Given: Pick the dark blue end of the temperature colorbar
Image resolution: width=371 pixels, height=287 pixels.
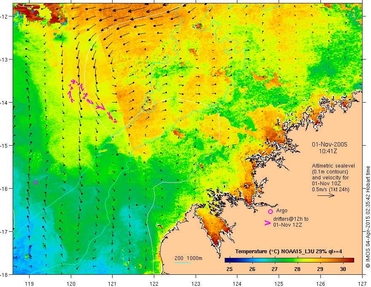Looking at the screenshot, I should [x=227, y=260].
